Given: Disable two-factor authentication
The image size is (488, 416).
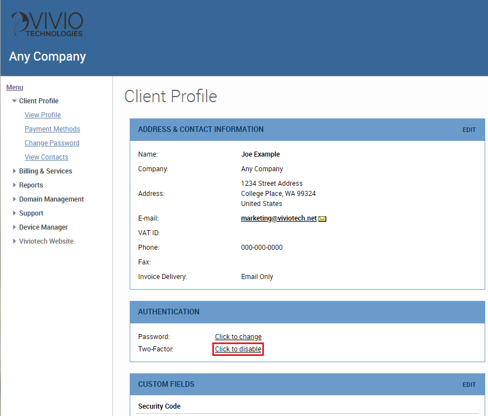Looking at the screenshot, I should coord(238,349).
